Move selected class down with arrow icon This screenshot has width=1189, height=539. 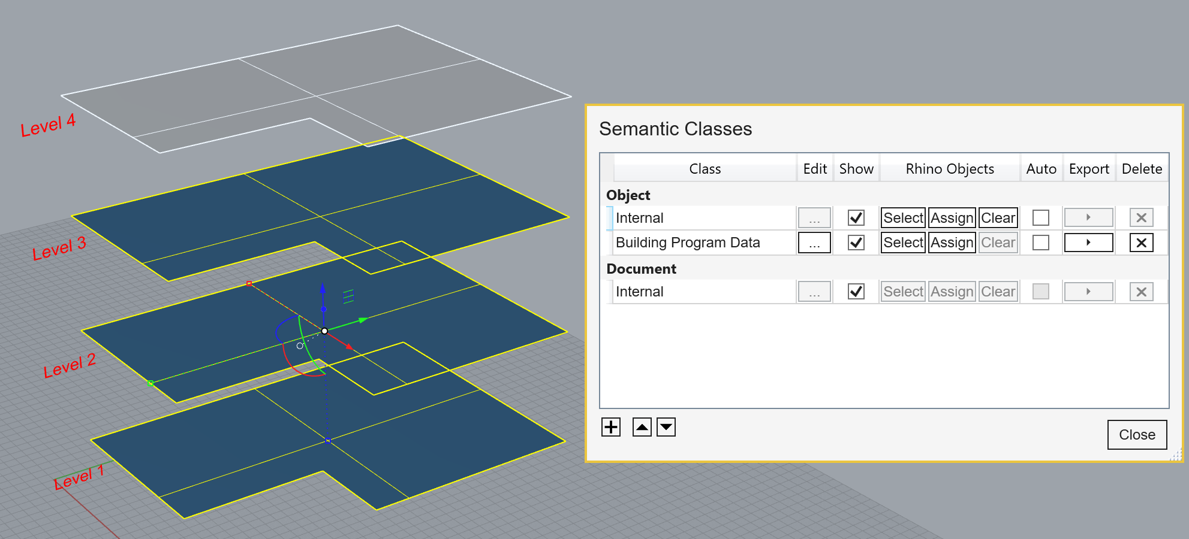point(666,427)
